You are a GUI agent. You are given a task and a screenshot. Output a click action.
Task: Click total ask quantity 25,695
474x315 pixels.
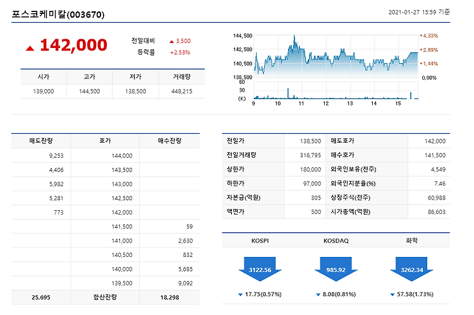tap(41, 297)
